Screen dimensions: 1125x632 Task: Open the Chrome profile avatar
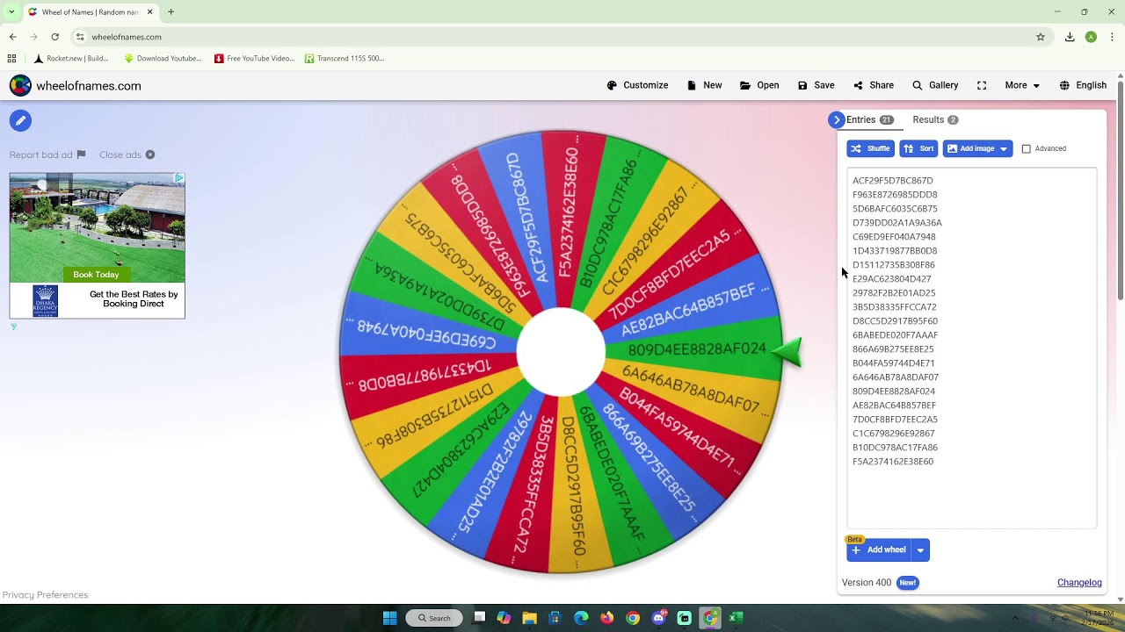(x=1091, y=37)
